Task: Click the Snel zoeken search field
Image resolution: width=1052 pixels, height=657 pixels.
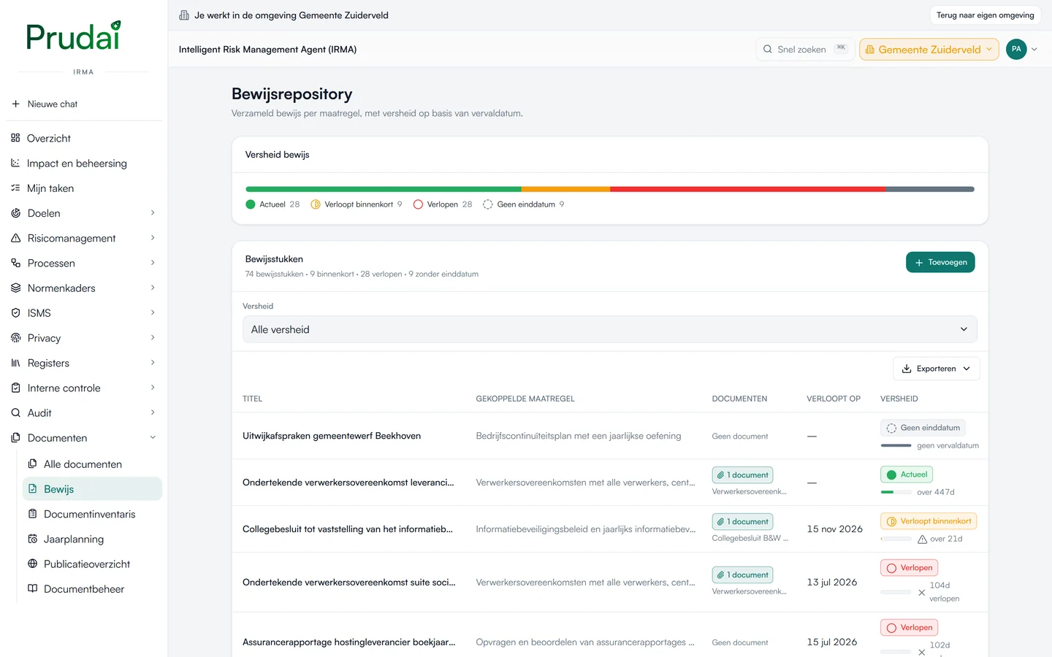Action: point(804,49)
